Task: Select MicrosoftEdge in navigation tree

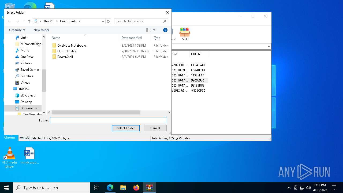Action: tap(31, 44)
